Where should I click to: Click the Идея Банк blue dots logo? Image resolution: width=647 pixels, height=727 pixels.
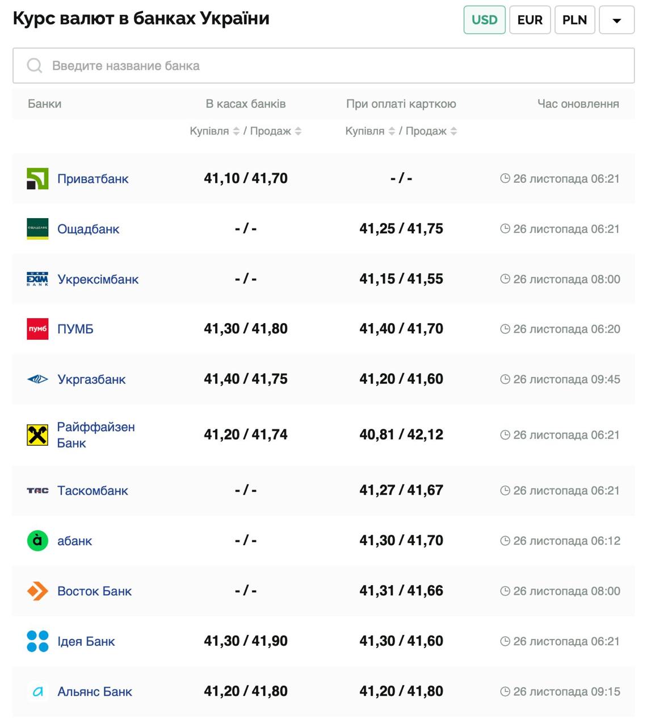coord(37,641)
